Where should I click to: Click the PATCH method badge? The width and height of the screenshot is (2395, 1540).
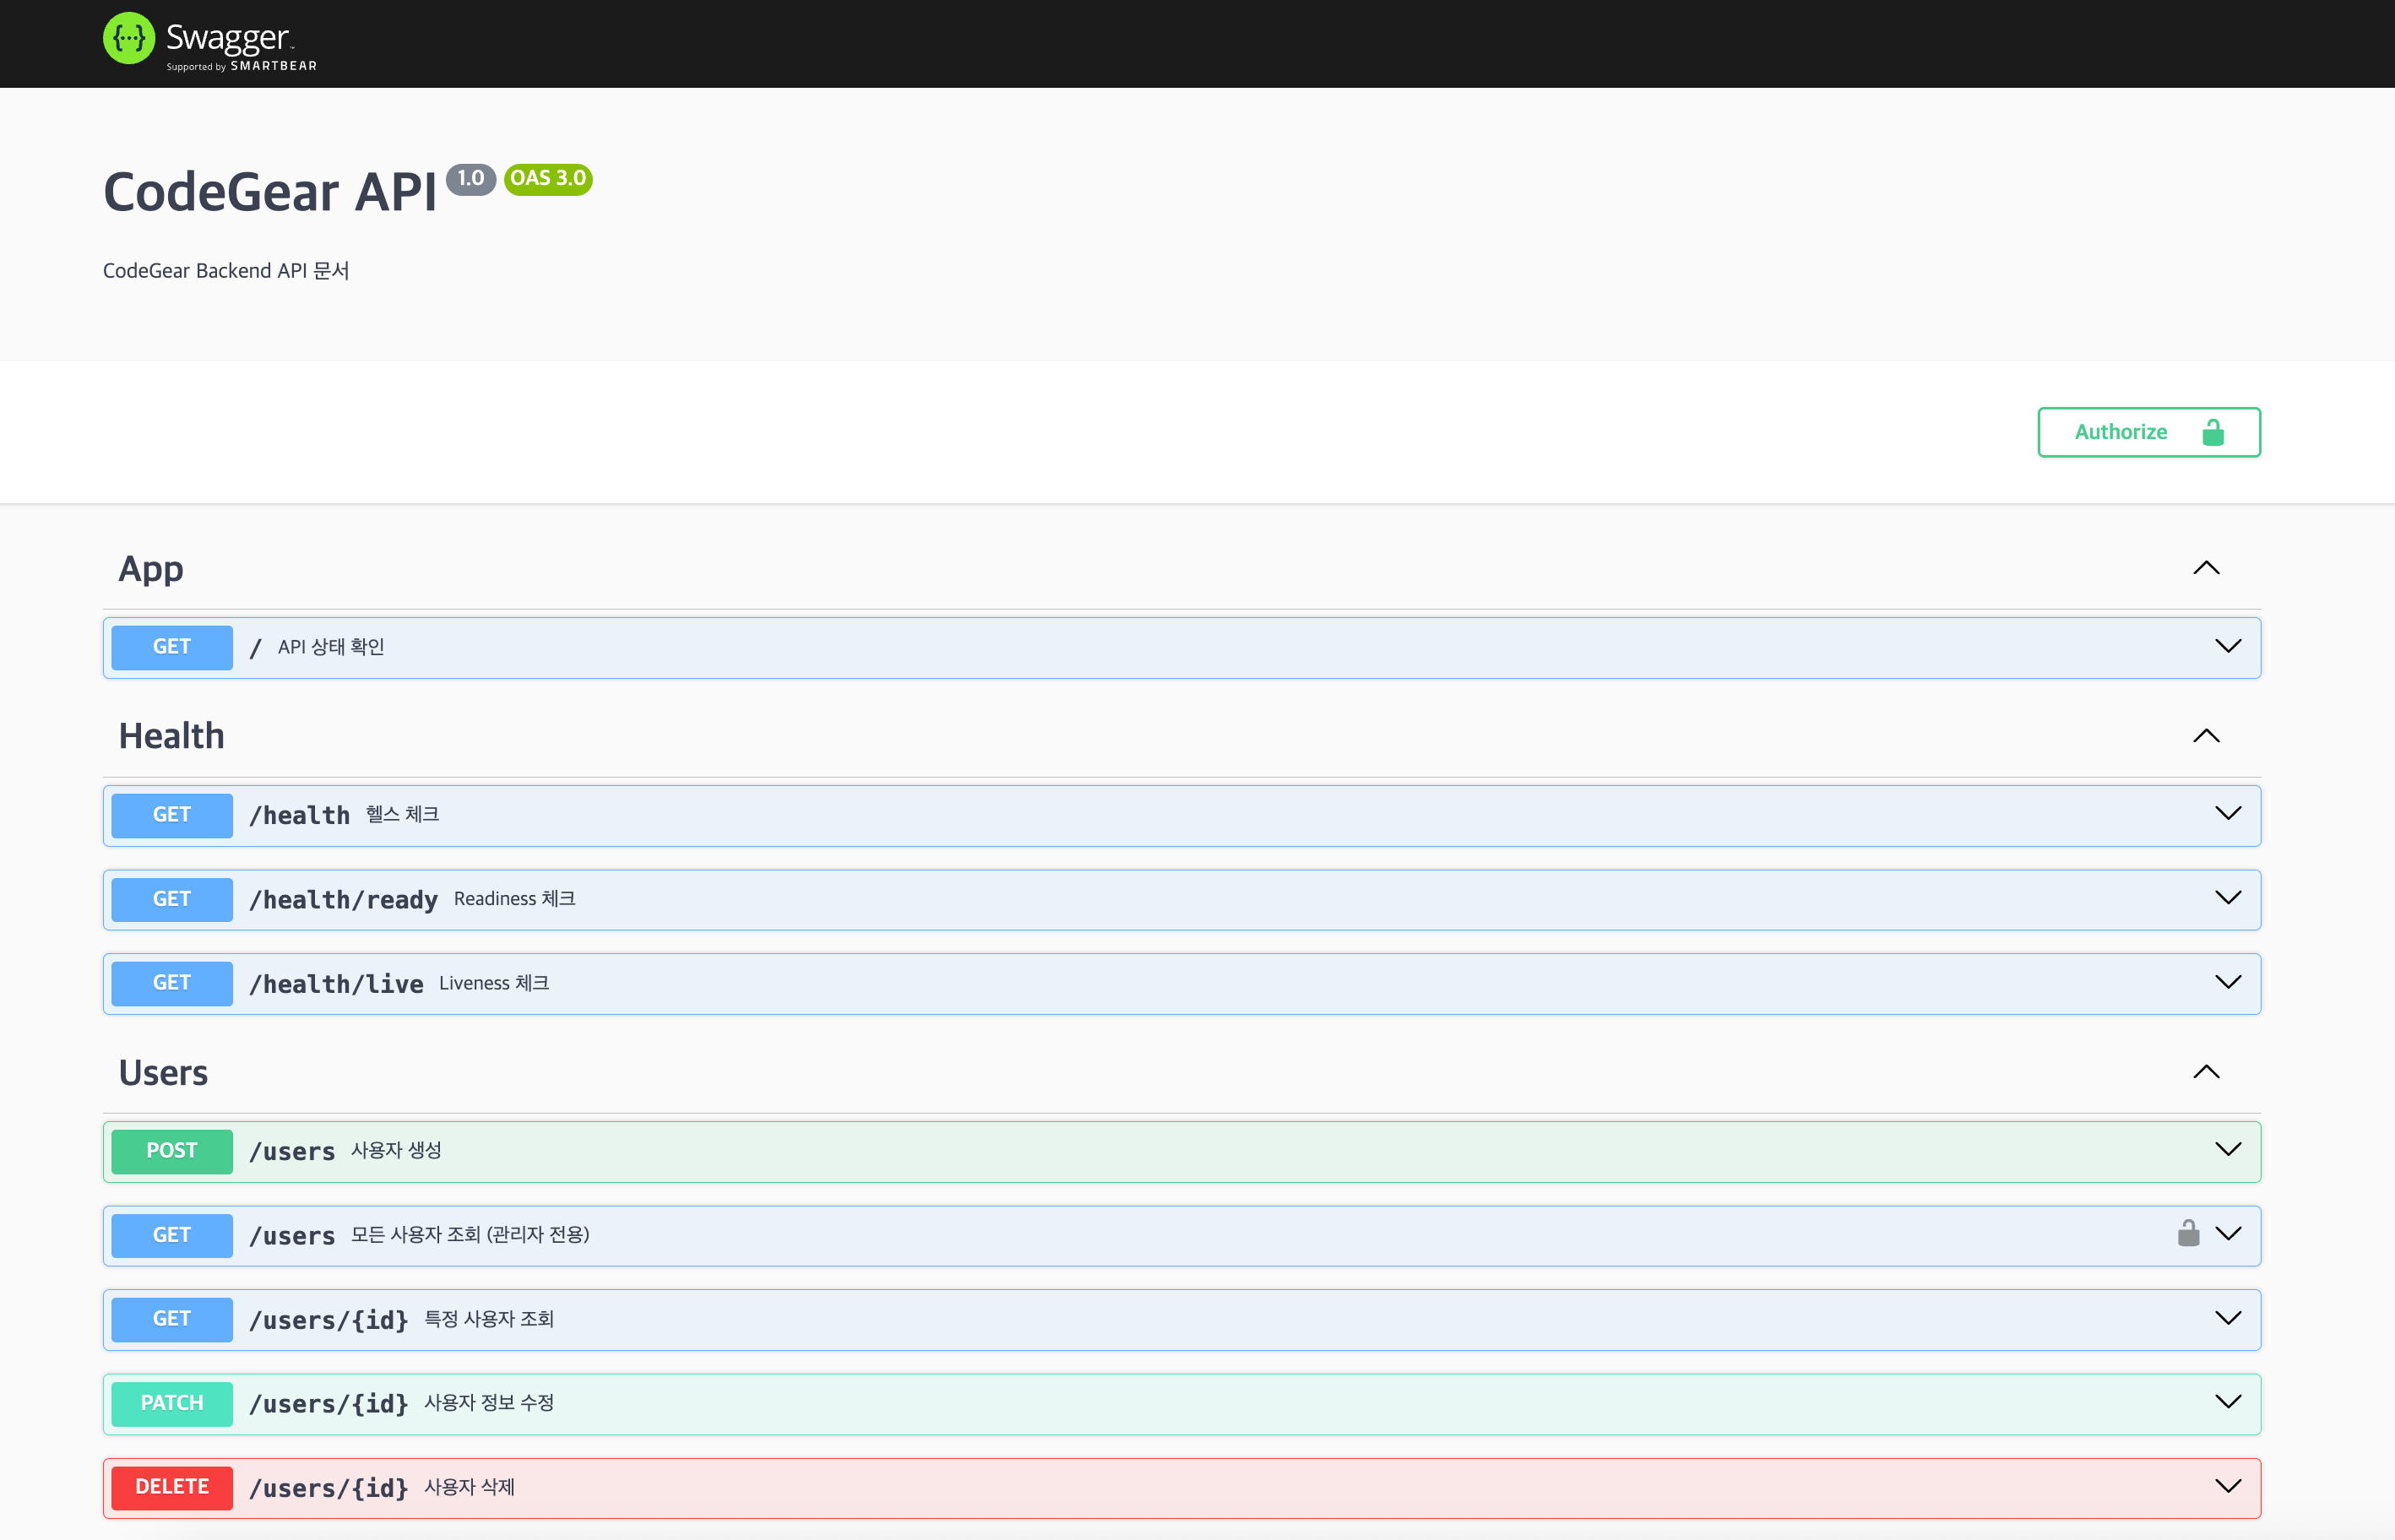point(172,1403)
